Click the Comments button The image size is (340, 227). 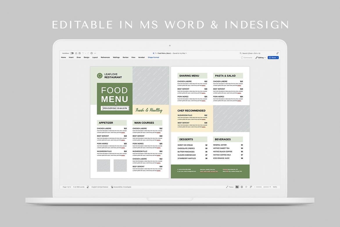pyautogui.click(x=247, y=58)
